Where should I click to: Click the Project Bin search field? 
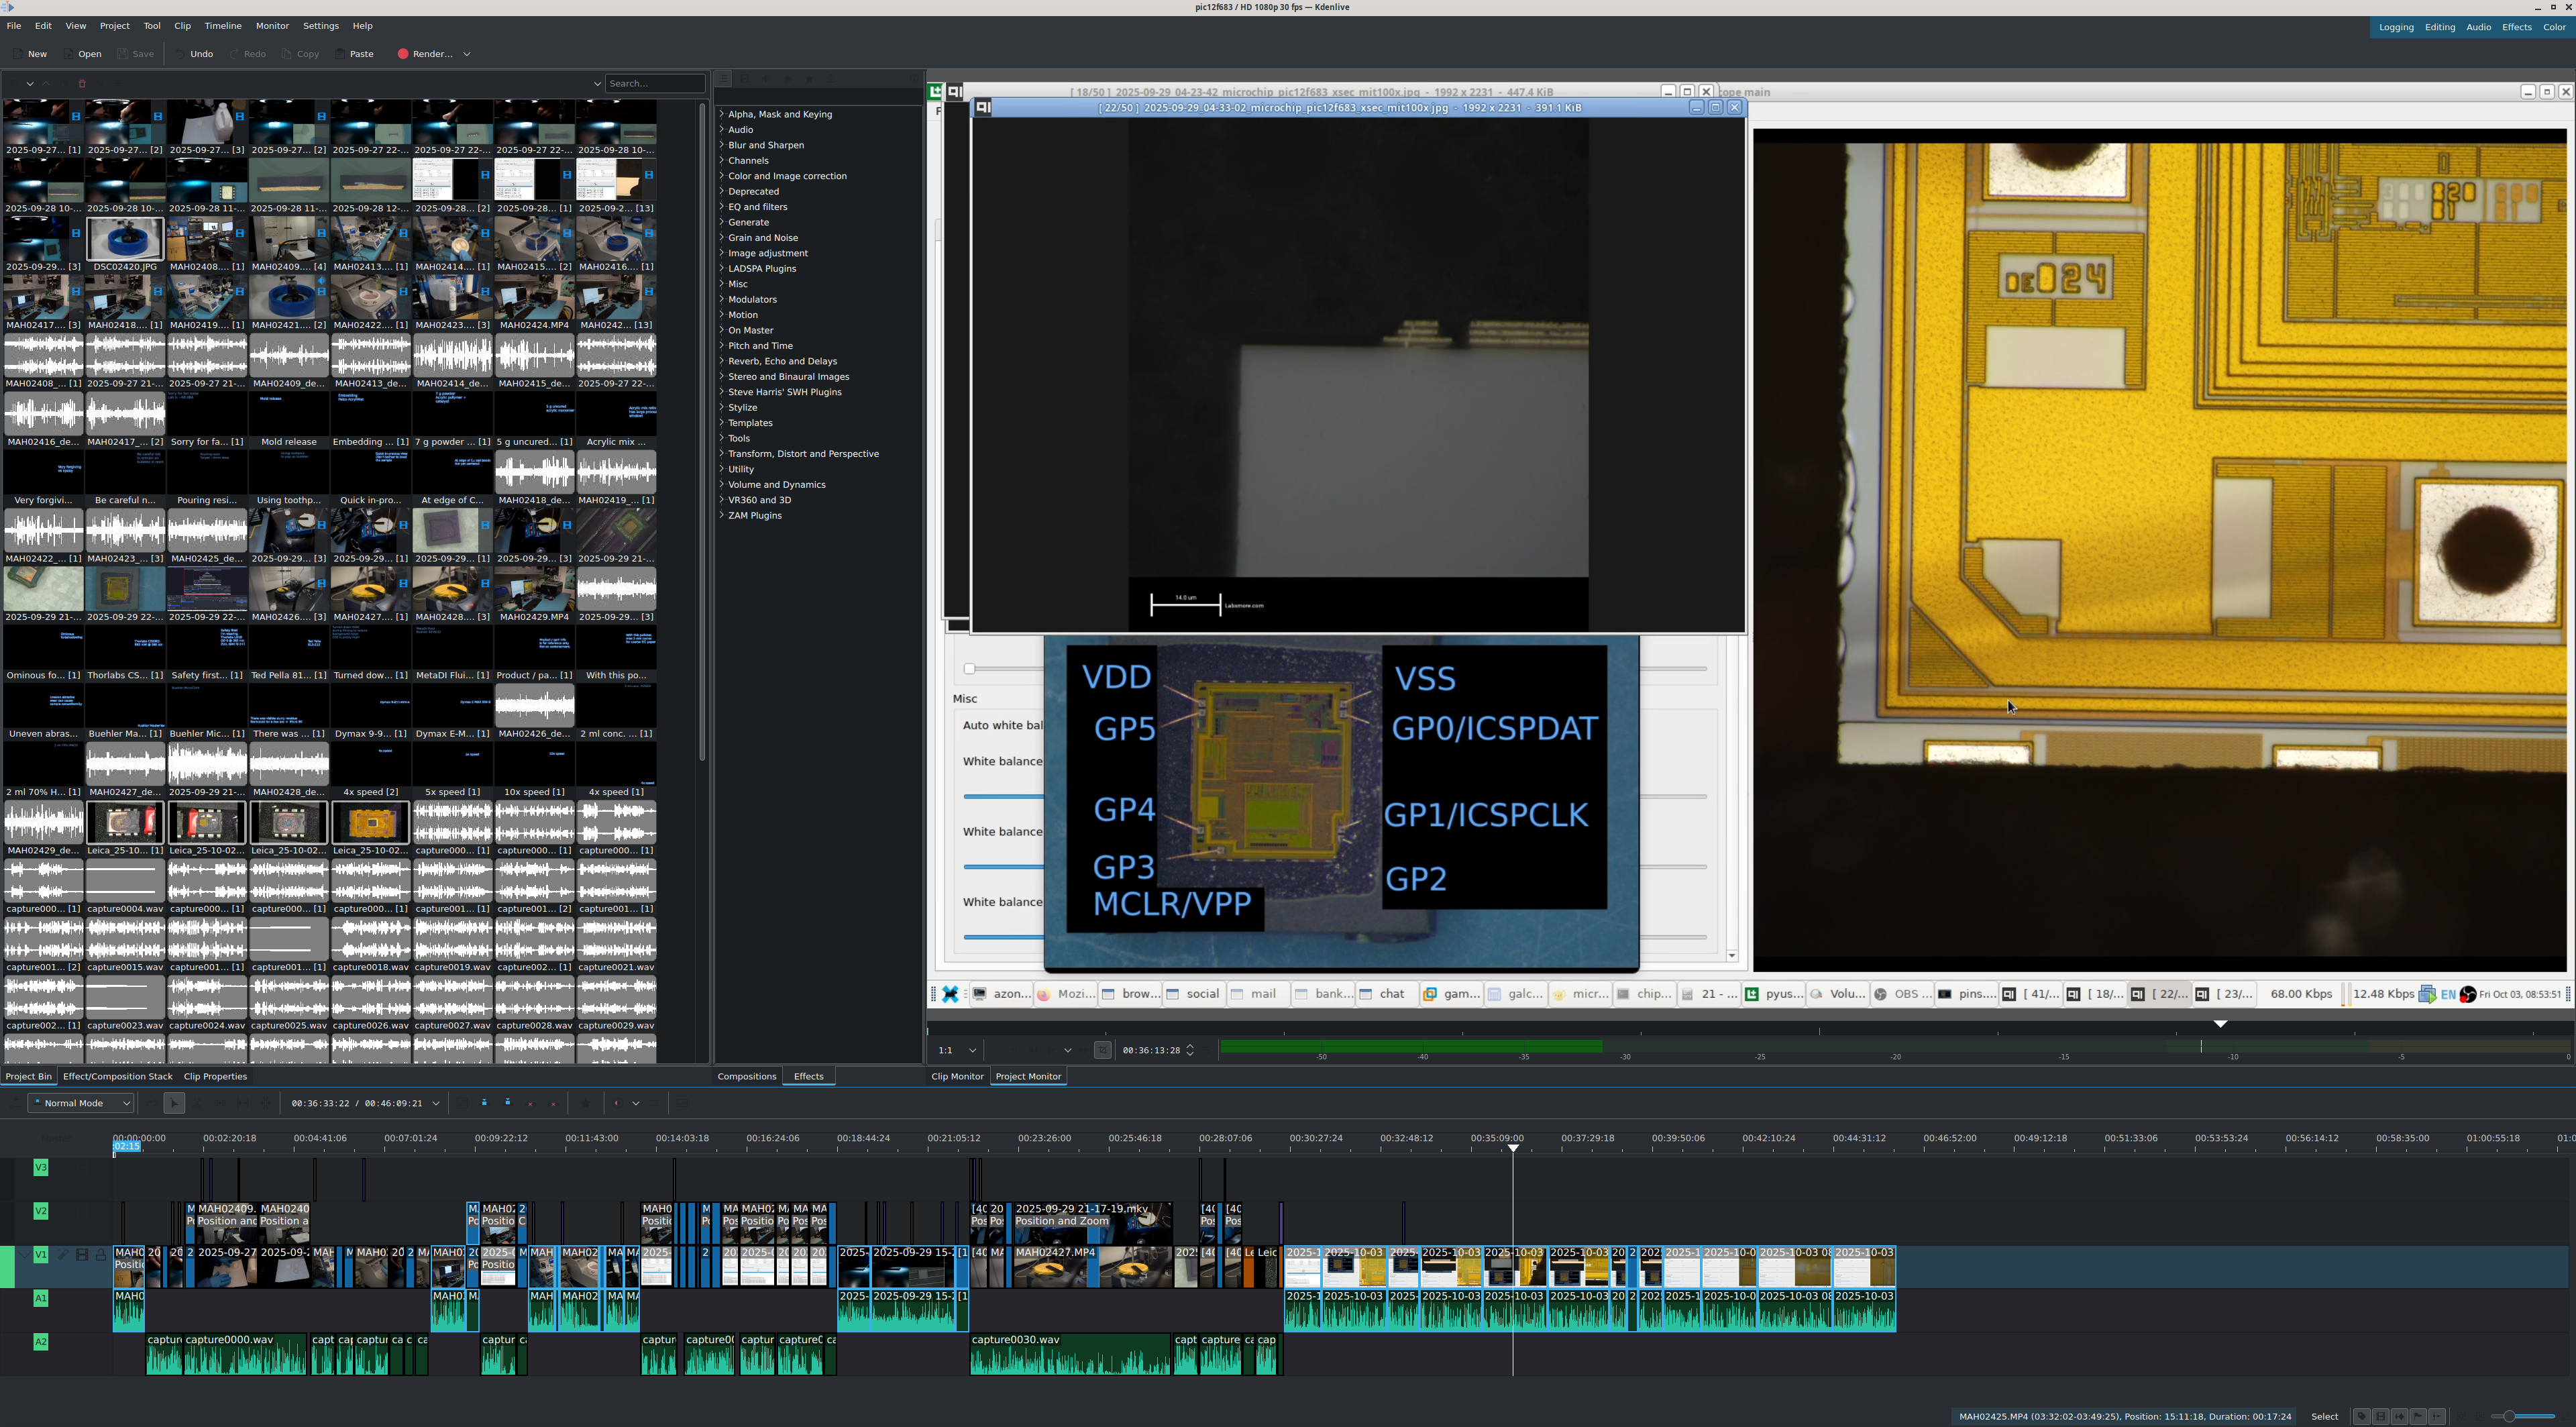[x=654, y=84]
